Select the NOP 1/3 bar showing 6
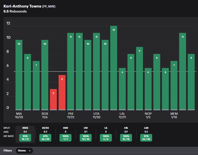This screenshot has width=198, height=155. coord(148,89)
